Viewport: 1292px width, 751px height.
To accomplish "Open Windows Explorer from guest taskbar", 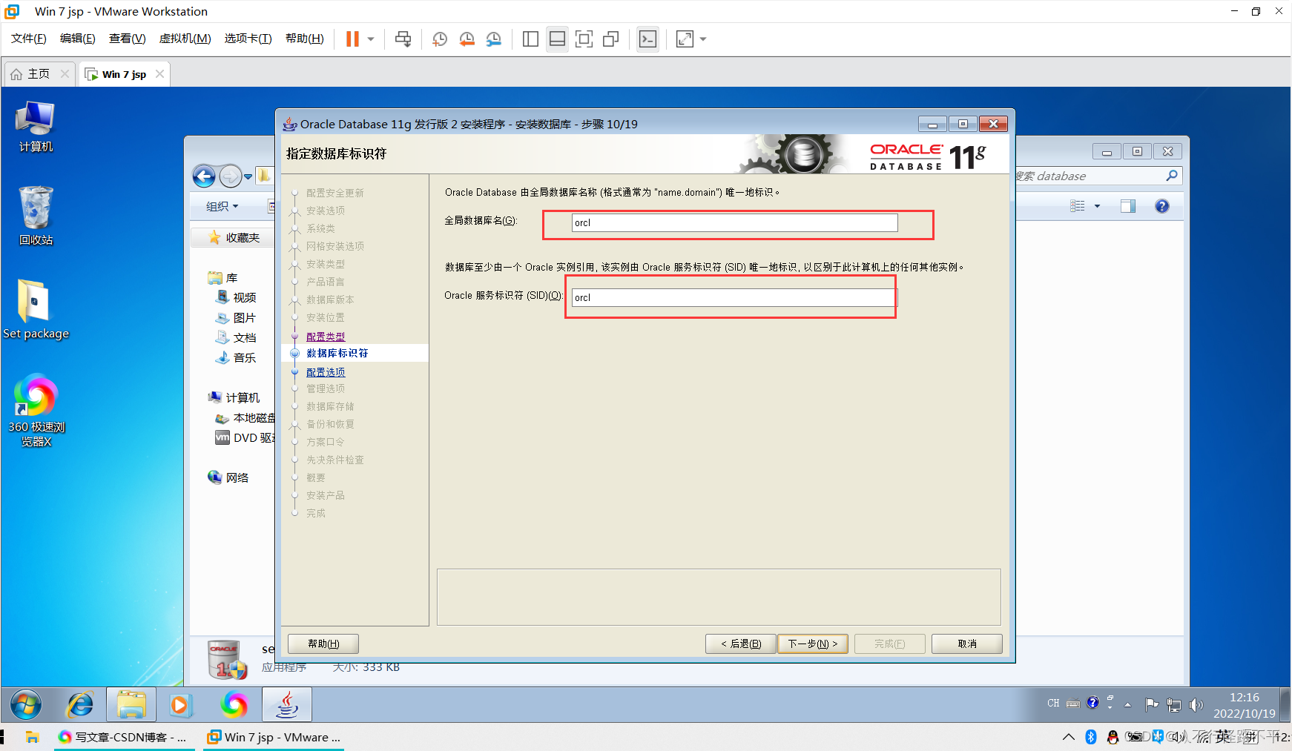I will [131, 704].
